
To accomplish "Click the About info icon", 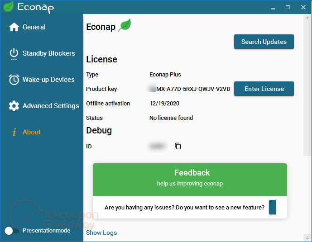I will point(14,132).
